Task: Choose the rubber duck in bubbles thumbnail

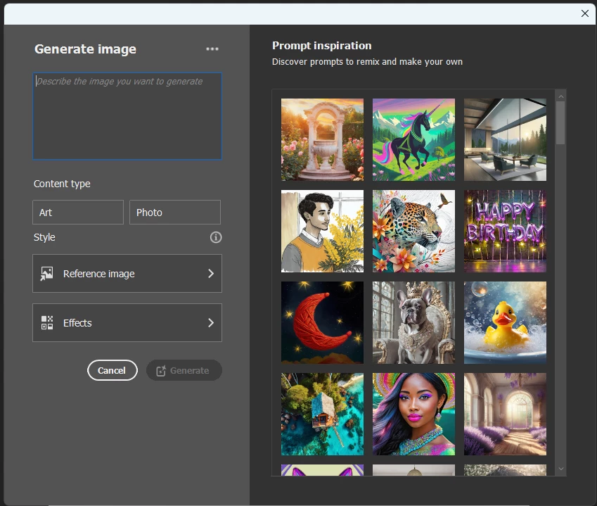Action: tap(505, 322)
